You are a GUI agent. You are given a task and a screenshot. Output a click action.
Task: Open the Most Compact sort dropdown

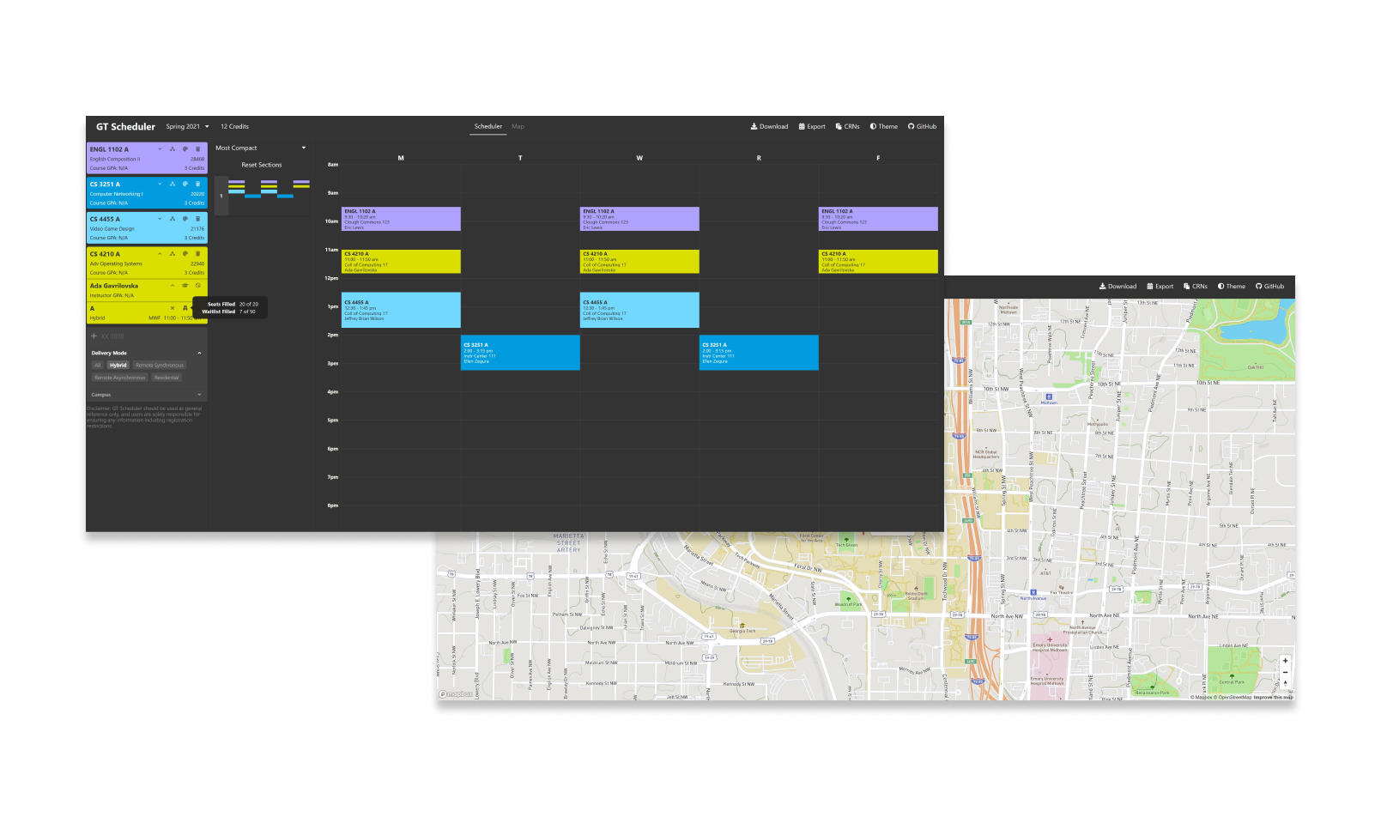261,148
